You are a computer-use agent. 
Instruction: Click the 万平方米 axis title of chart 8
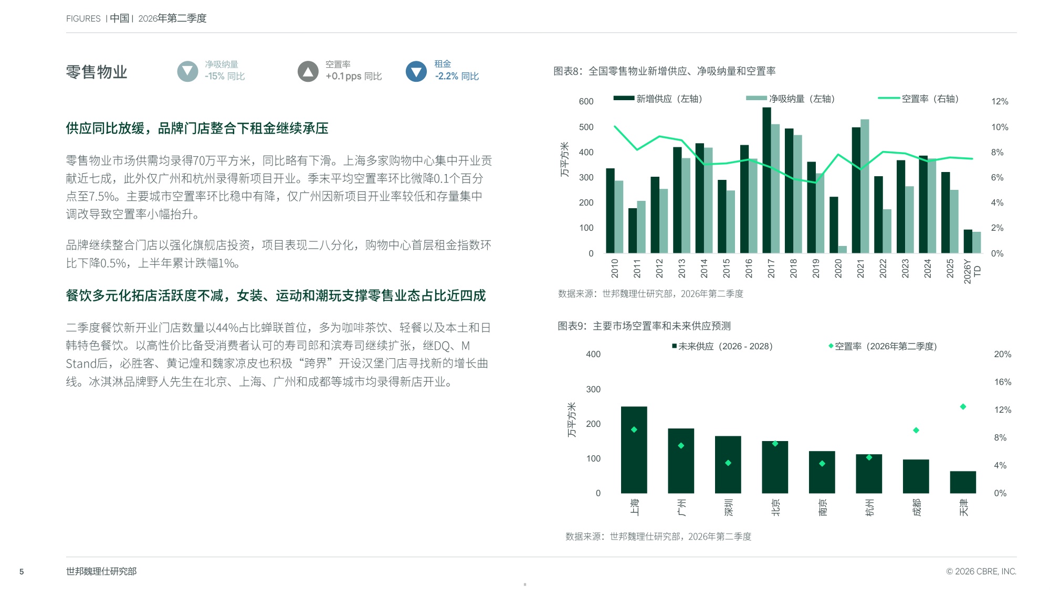[x=564, y=159]
